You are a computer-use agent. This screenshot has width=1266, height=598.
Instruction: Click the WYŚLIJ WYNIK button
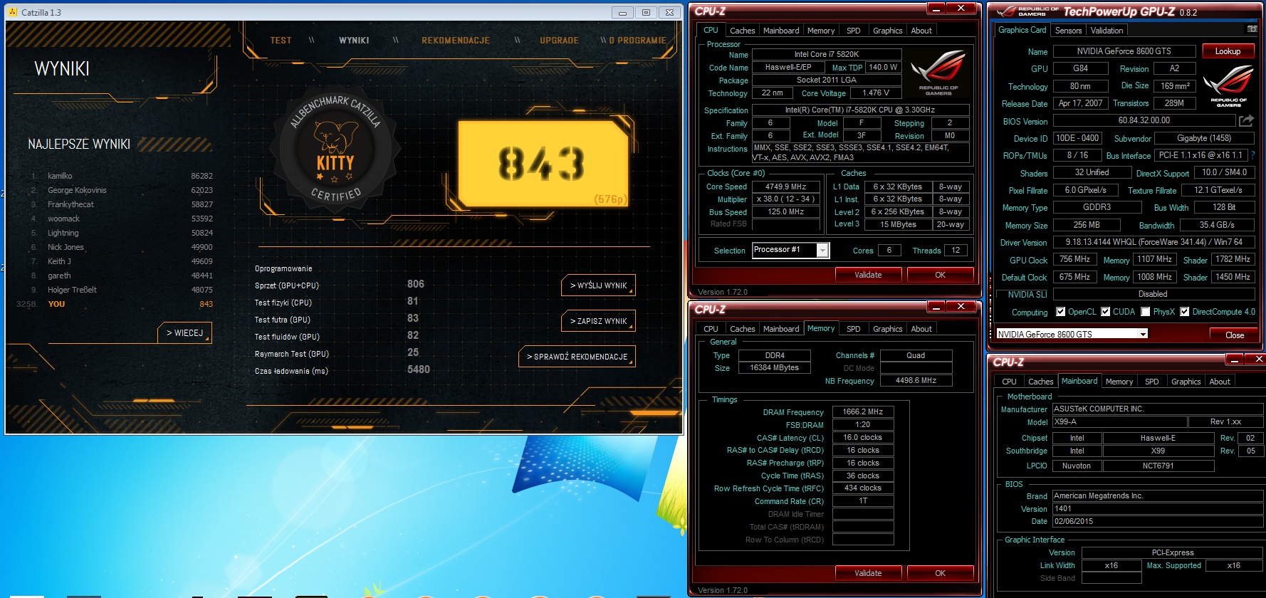(598, 285)
